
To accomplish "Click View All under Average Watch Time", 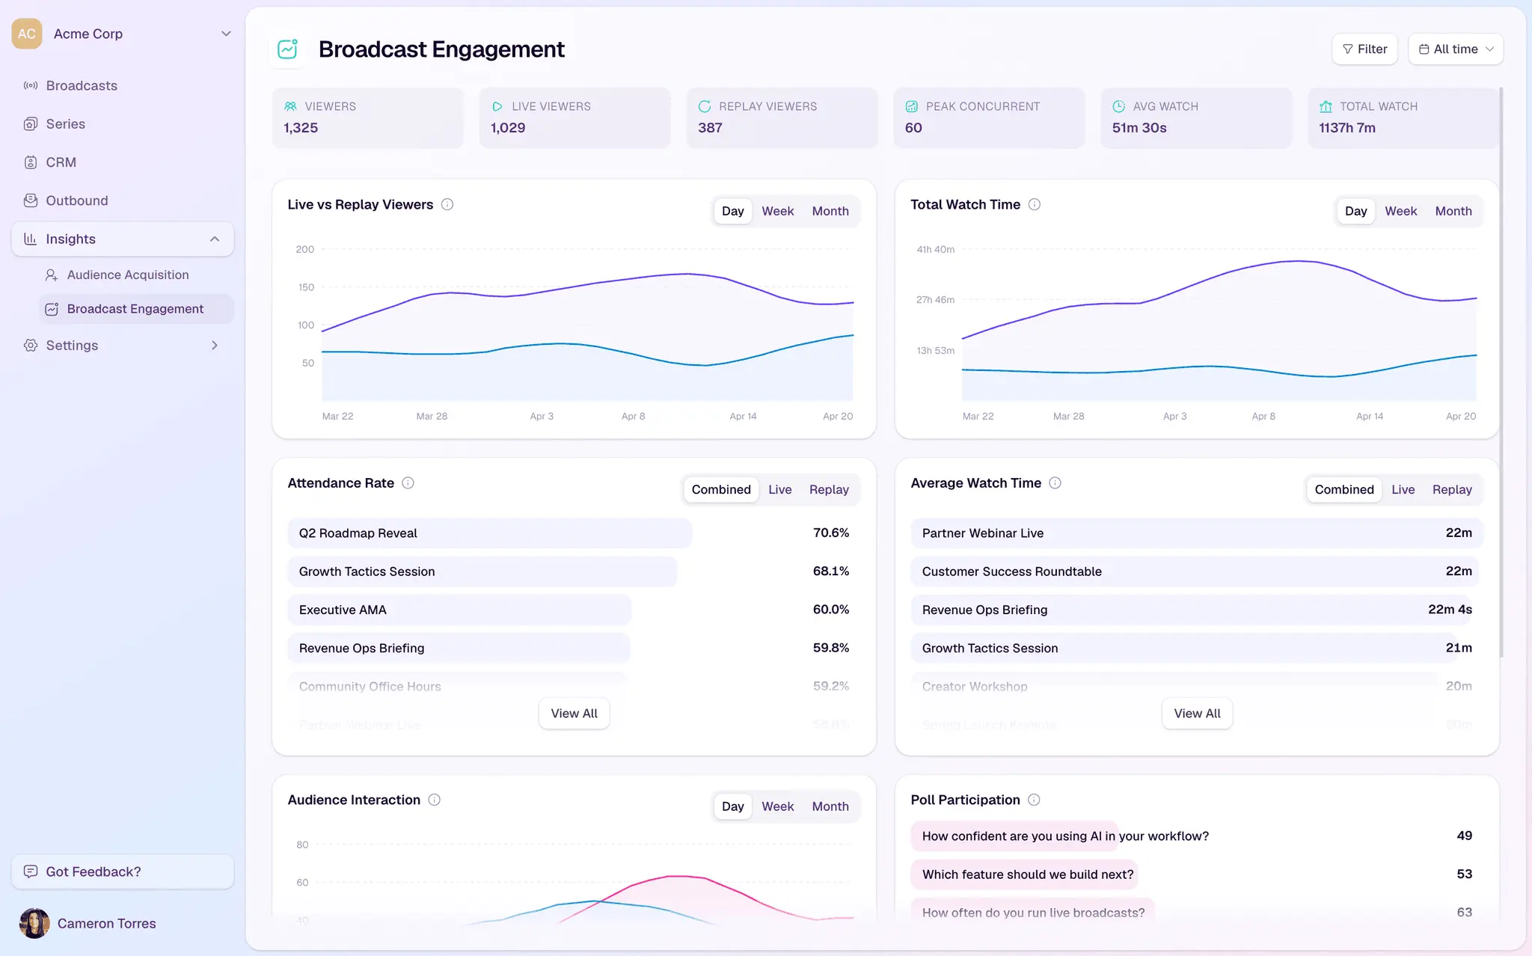I will [1197, 714].
